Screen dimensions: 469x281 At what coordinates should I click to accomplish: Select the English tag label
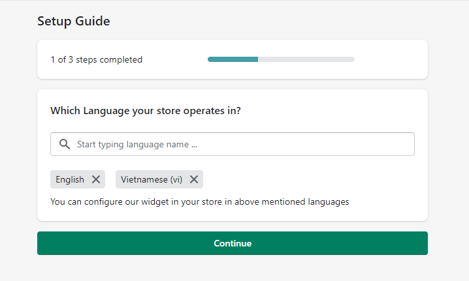tap(70, 179)
